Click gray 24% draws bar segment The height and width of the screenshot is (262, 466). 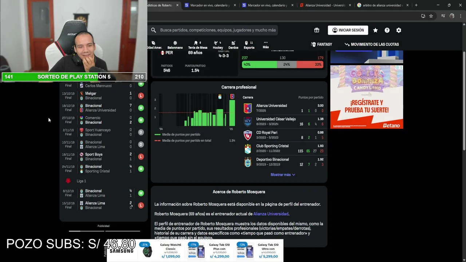click(287, 64)
